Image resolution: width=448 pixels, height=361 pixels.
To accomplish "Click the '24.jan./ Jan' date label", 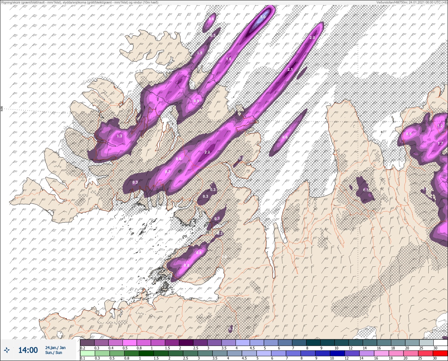I will (x=55, y=348).
